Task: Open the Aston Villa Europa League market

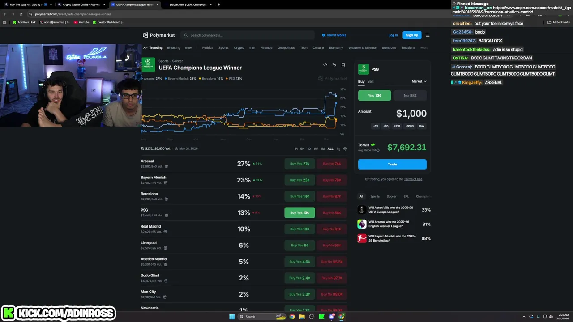Action: (394, 210)
